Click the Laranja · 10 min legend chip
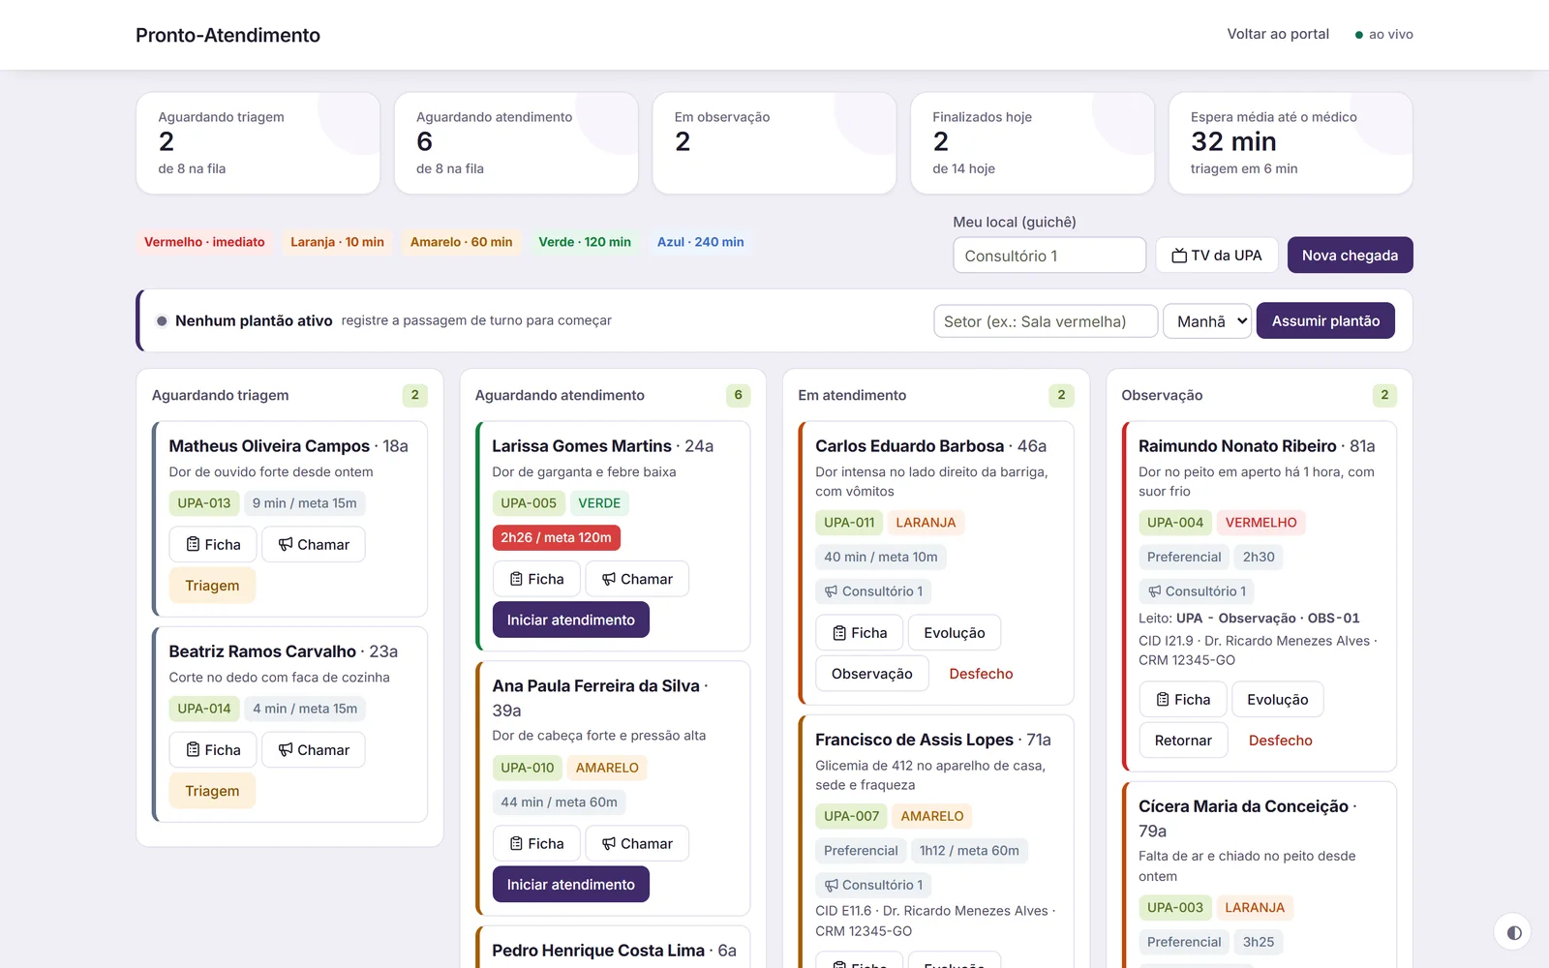Screen dimensions: 1549x968 [337, 242]
